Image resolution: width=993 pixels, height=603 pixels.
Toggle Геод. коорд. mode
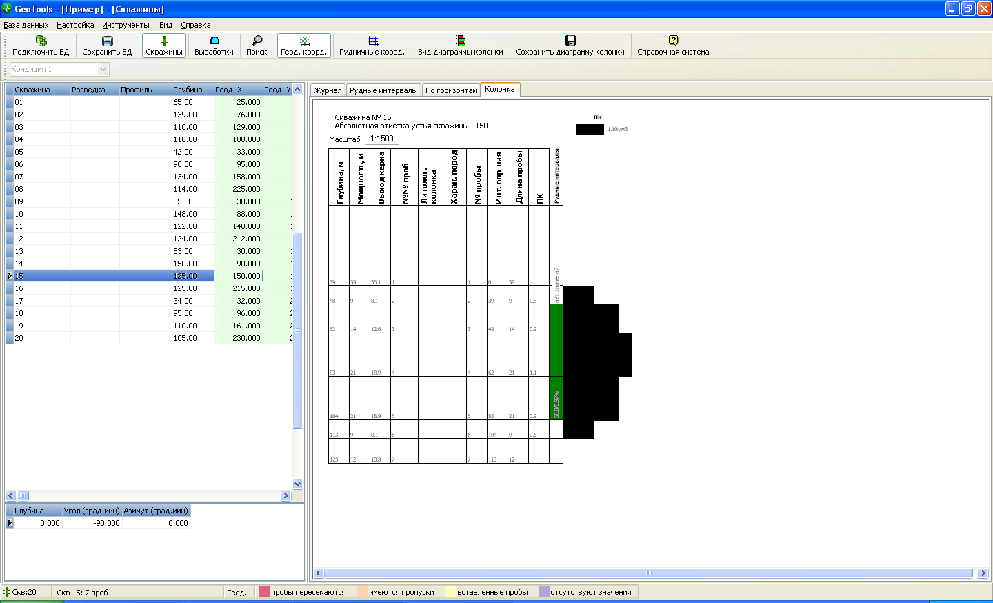[x=304, y=46]
